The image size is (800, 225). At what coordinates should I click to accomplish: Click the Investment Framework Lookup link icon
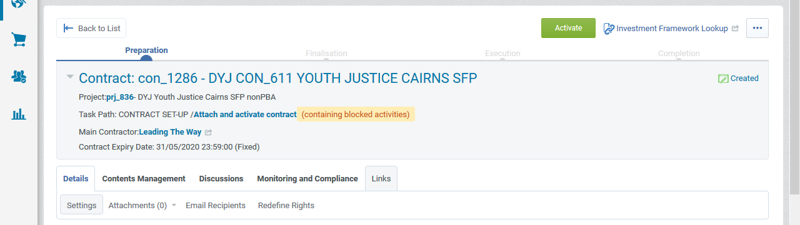click(609, 28)
